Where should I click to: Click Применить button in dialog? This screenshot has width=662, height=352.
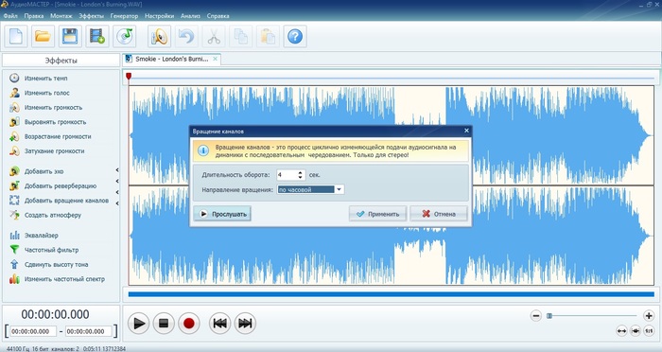click(x=378, y=214)
